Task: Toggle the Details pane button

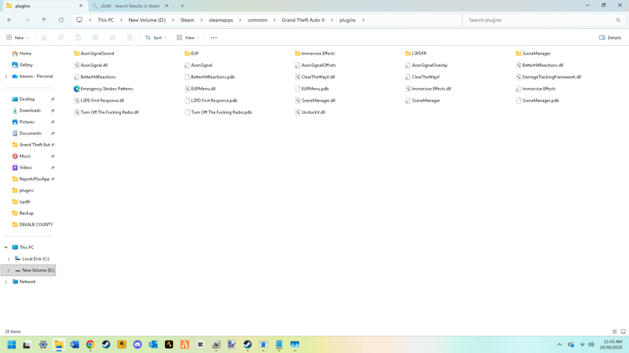Action: 610,38
